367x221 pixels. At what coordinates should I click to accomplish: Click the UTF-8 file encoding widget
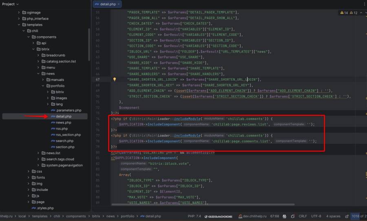(x=316, y=216)
